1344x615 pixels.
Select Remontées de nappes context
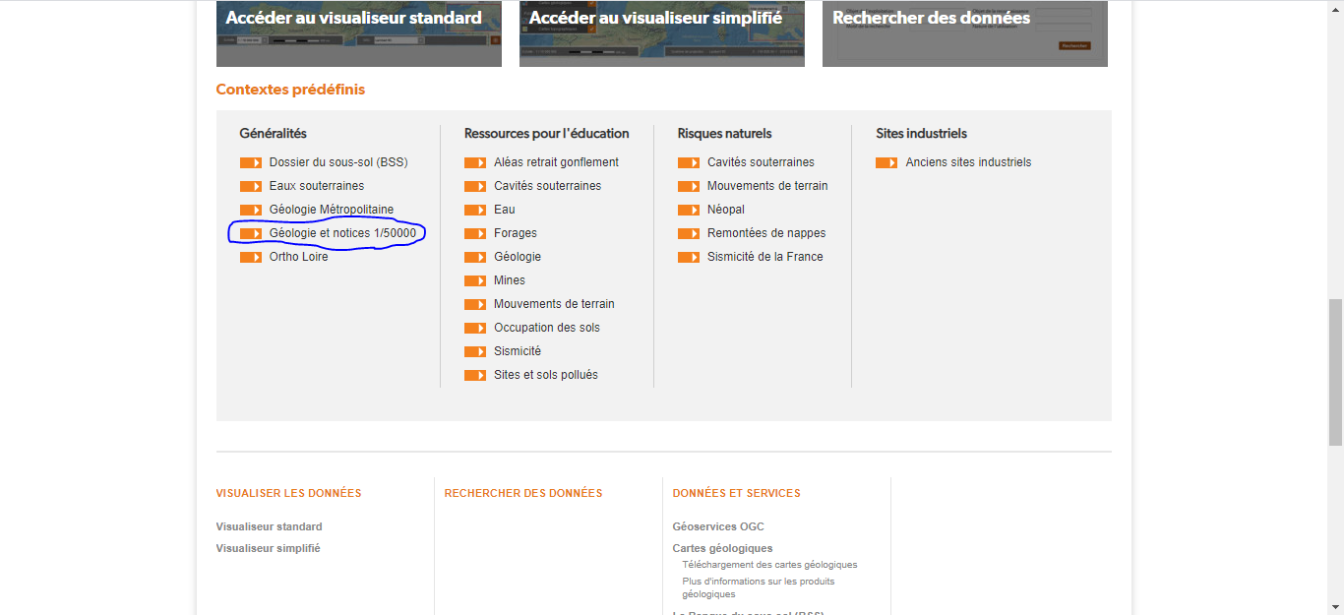pos(765,233)
